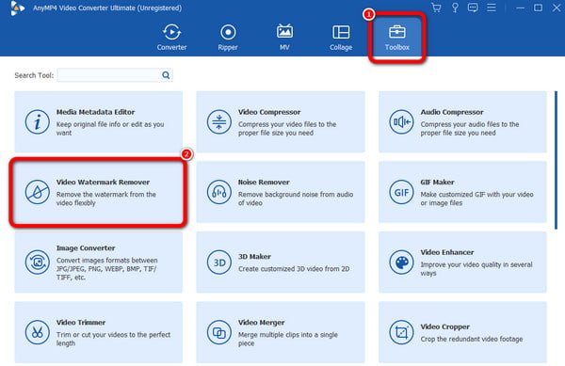The width and height of the screenshot is (565, 366).
Task: Click the Audio Compressor icon
Action: coord(401,122)
